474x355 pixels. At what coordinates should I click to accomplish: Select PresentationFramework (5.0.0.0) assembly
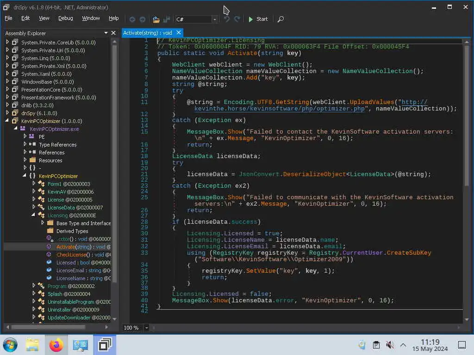click(59, 98)
